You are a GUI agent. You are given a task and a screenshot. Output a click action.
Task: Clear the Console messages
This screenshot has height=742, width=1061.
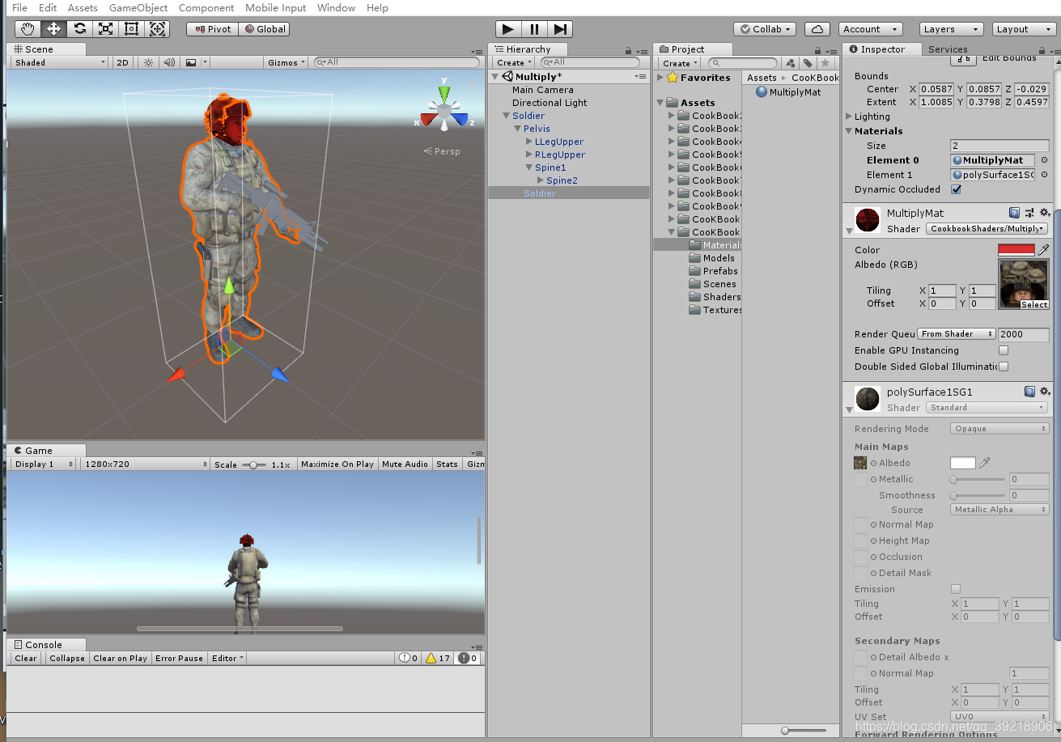click(x=24, y=658)
